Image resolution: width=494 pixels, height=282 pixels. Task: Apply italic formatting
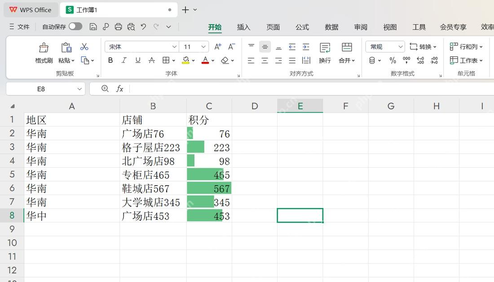click(124, 61)
